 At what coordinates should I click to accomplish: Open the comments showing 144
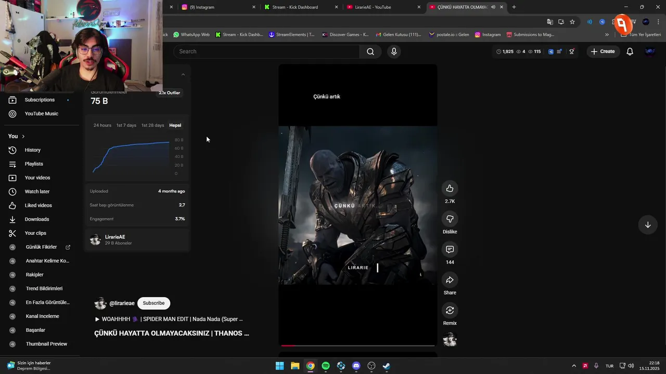450,249
